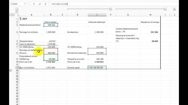The width and height of the screenshot is (188, 105).
Task: Click 'Сумма первоначальный взнос - 7%' cell
Action: coord(128,30)
